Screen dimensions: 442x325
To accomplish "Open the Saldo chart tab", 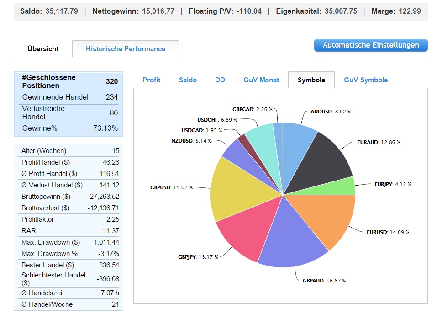I will tap(188, 80).
